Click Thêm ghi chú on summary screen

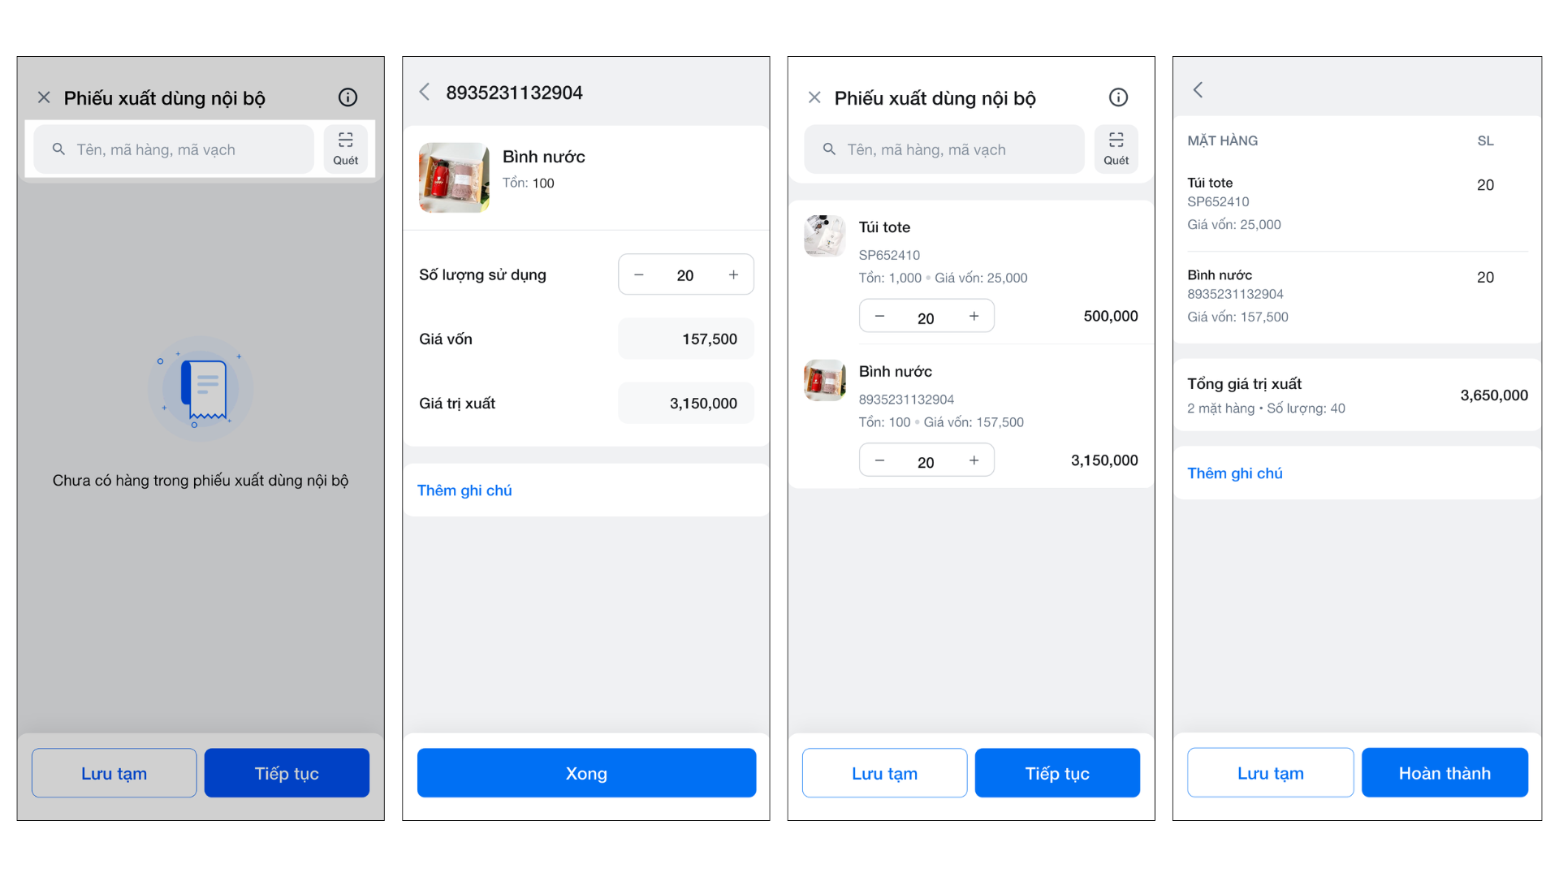(1235, 473)
